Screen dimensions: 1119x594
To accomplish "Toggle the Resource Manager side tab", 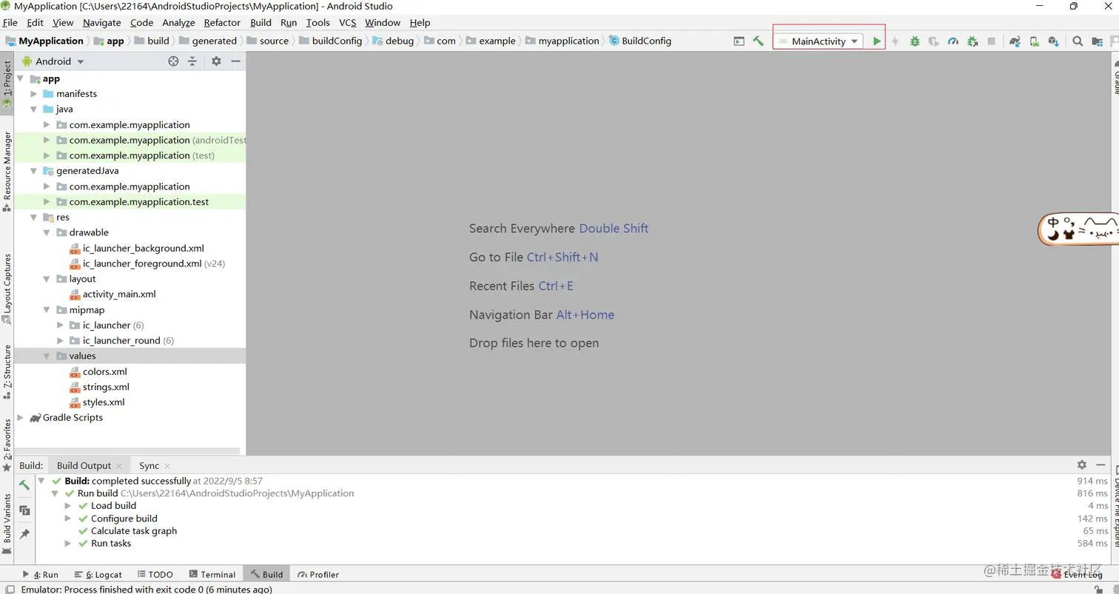I will (7, 171).
